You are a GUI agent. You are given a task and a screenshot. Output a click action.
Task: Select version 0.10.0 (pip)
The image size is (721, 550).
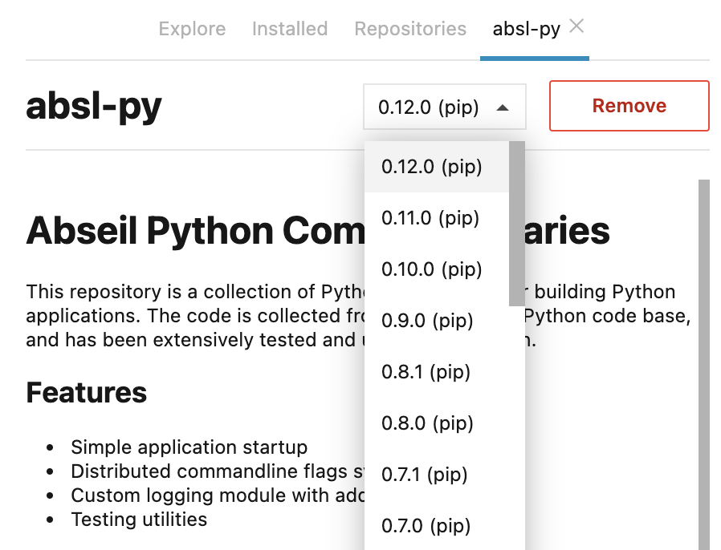pyautogui.click(x=432, y=269)
